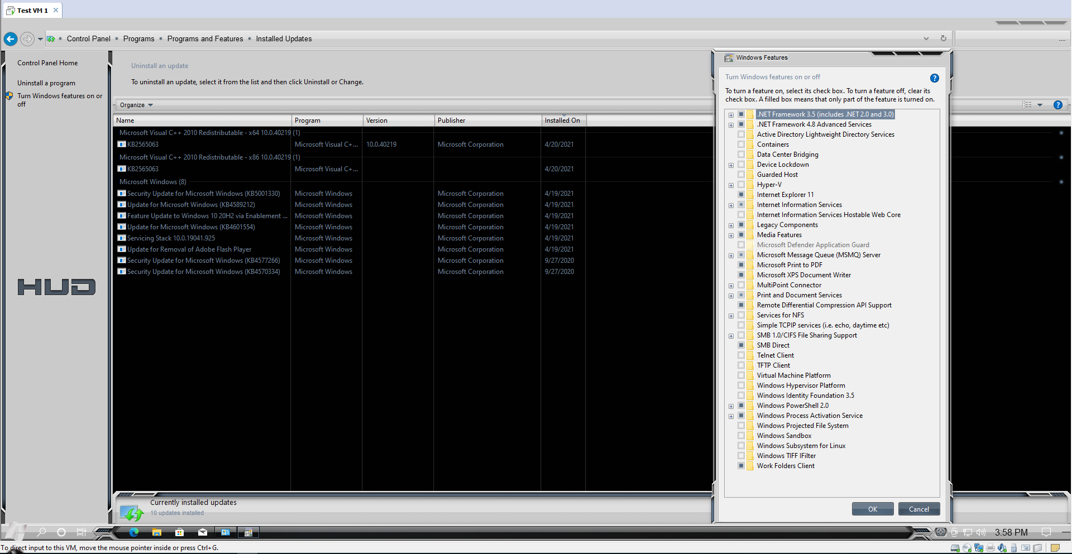
Task: Go to Programs and Features breadcrumb
Action: (205, 38)
